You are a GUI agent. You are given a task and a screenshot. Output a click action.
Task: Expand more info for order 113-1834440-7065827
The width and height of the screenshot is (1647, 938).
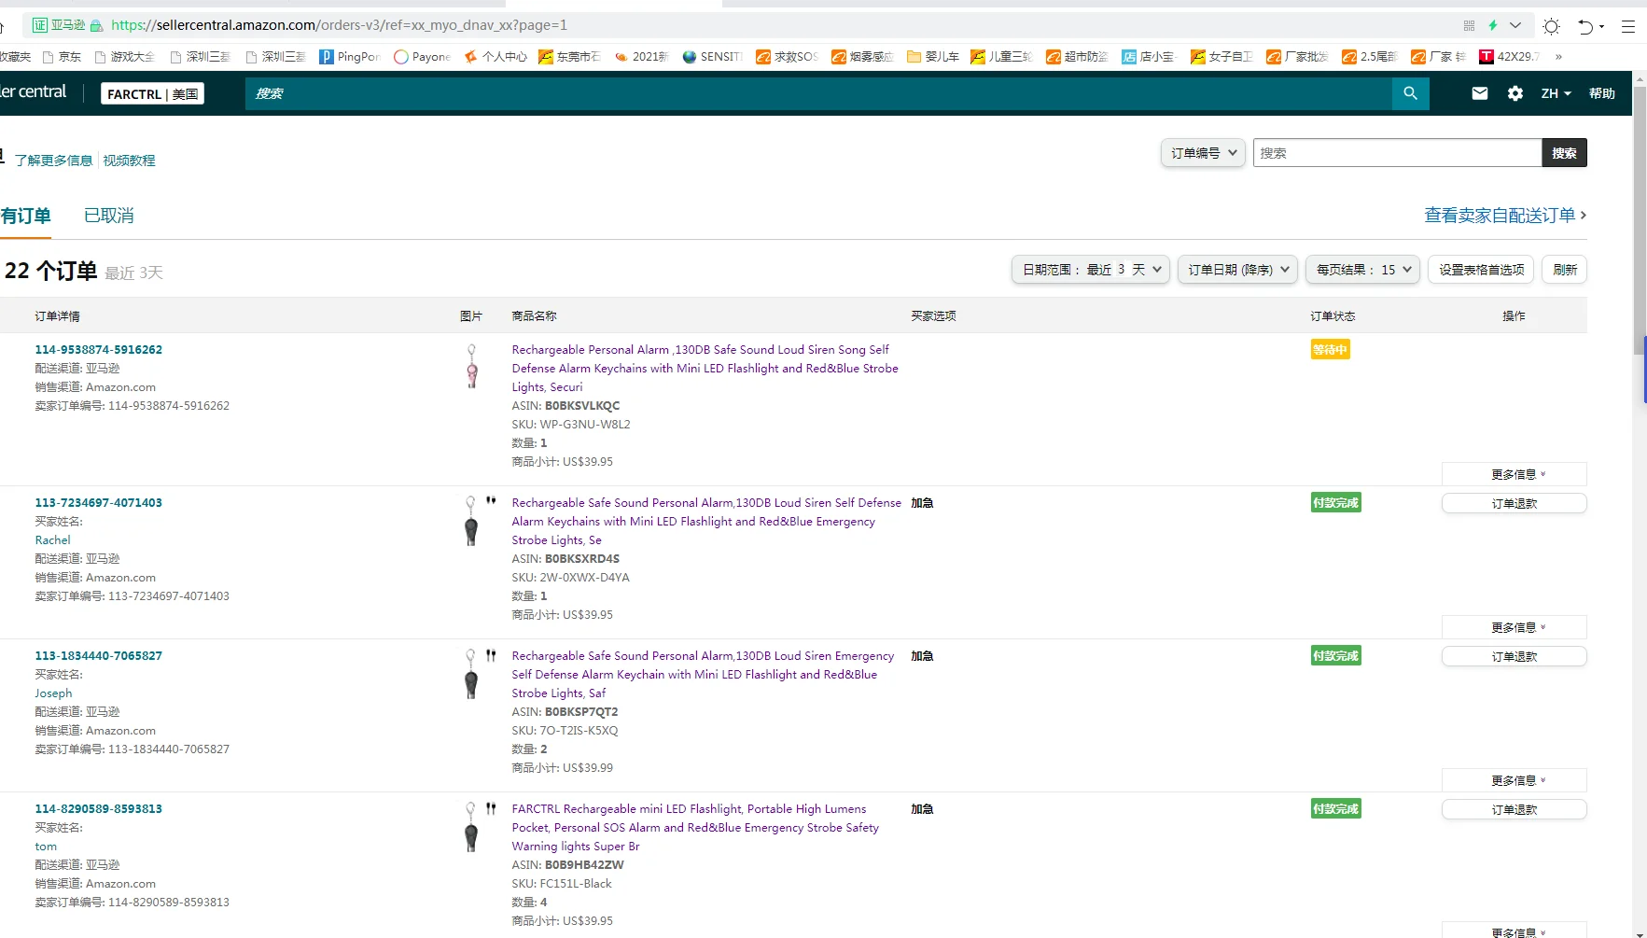(x=1514, y=780)
